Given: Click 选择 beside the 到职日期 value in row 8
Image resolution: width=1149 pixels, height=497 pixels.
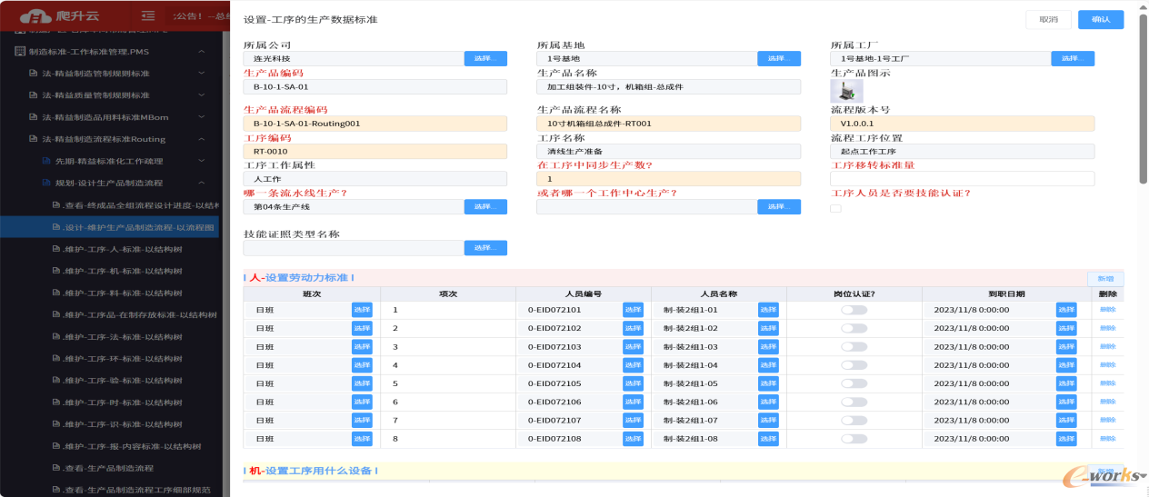Looking at the screenshot, I should (1066, 439).
